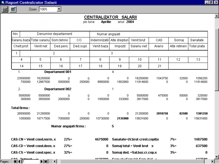Click the export report toolbar icon
Screen dimensions: 219x164
(x=13, y=9)
